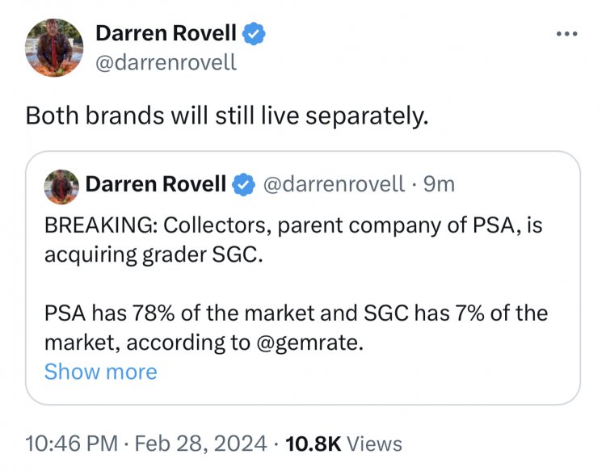View the 10.8K Views count
Screen dimensions: 606x471
point(343,444)
